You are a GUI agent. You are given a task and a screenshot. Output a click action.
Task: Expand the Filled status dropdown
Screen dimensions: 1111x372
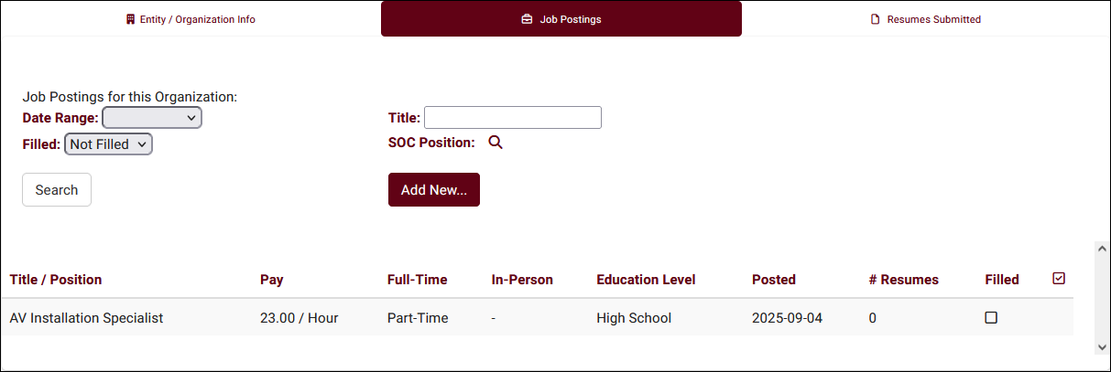[108, 144]
